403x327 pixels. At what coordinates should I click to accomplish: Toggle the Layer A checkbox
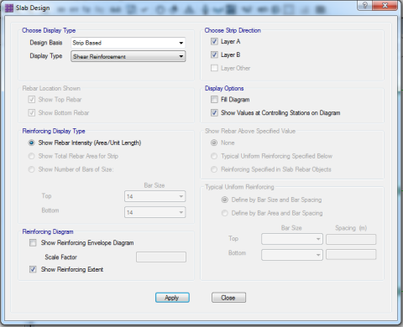point(214,41)
